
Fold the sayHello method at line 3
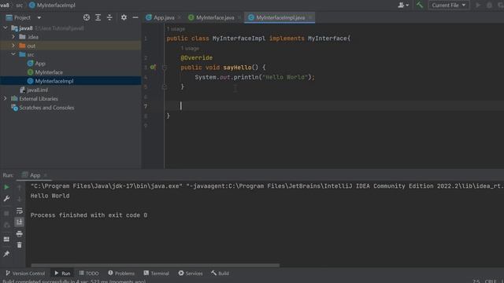[x=165, y=68]
